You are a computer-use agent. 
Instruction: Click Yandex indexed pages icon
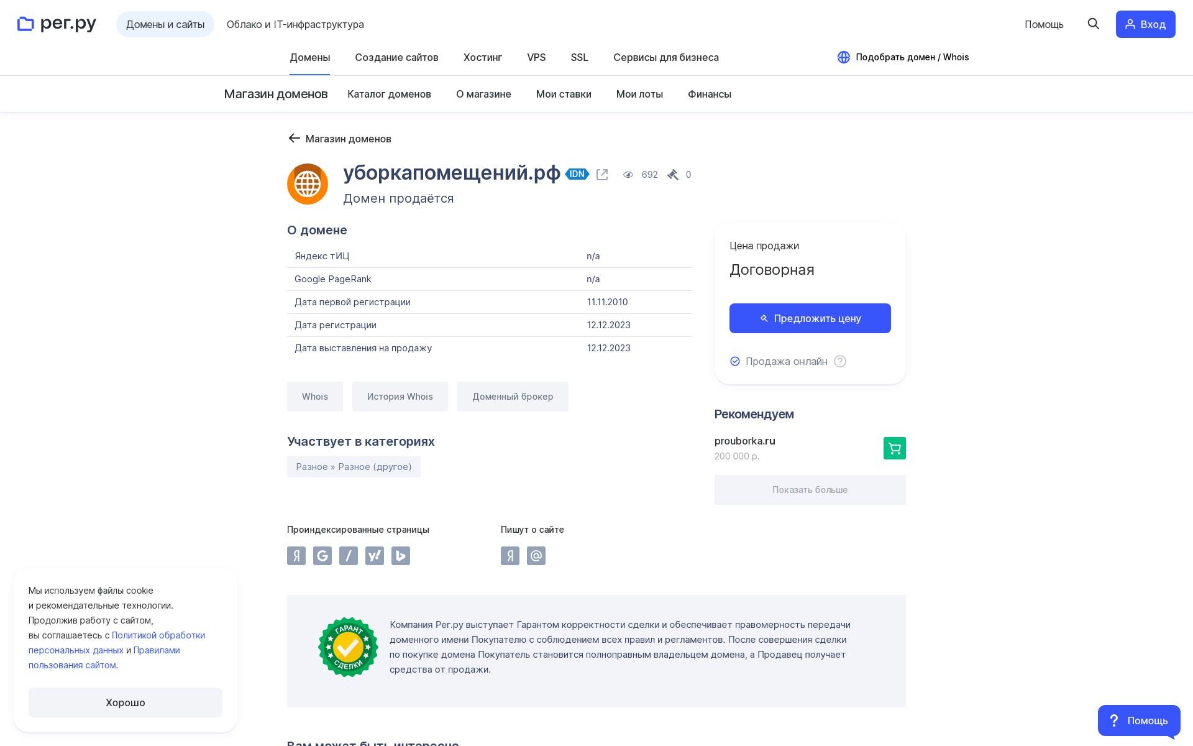coord(296,556)
